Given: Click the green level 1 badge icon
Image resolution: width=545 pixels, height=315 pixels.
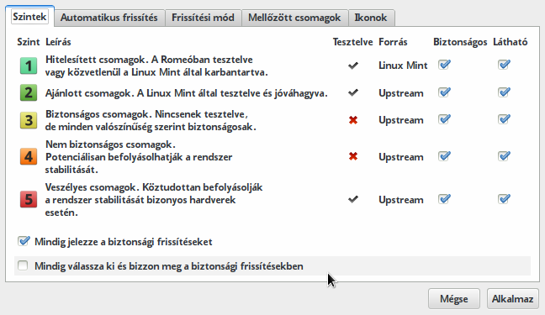Looking at the screenshot, I should click(x=29, y=66).
